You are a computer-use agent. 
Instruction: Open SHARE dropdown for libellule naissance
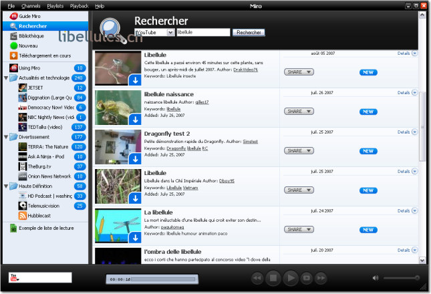pos(299,112)
